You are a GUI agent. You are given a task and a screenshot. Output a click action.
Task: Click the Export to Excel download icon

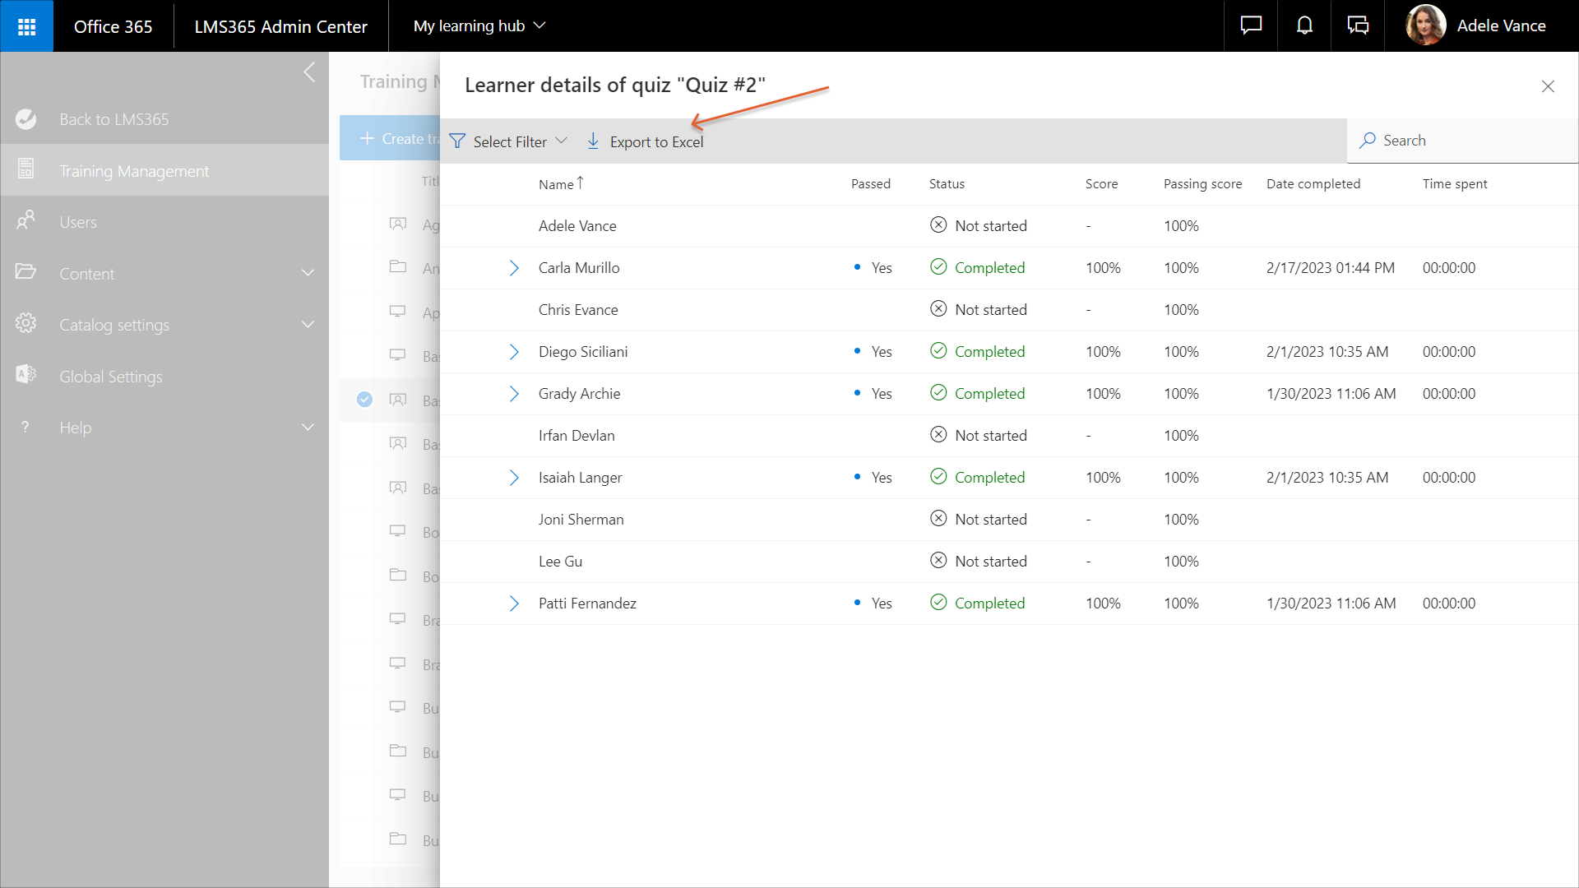pyautogui.click(x=593, y=141)
